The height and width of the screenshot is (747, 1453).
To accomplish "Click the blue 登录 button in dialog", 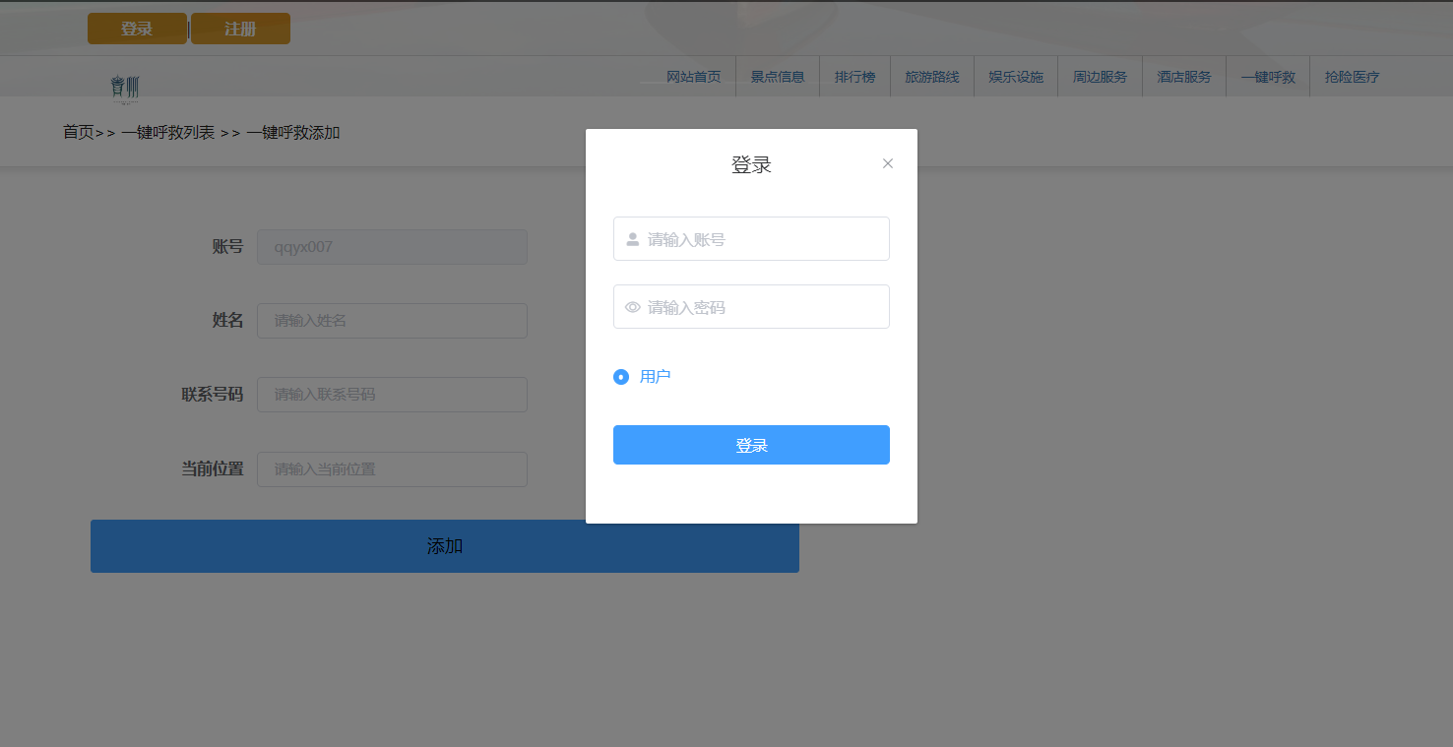I will coord(751,445).
